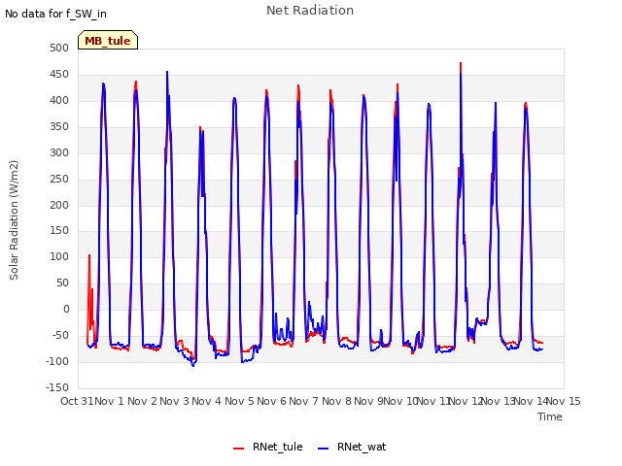Viewport: 622px width, 466px height.
Task: Click the Net Radiation chart title
Action: tap(310, 11)
